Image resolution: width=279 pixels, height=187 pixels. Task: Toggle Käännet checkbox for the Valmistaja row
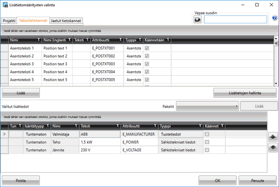[207, 134]
